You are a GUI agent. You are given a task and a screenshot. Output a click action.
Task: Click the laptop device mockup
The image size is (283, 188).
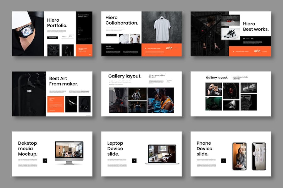tap(162, 154)
